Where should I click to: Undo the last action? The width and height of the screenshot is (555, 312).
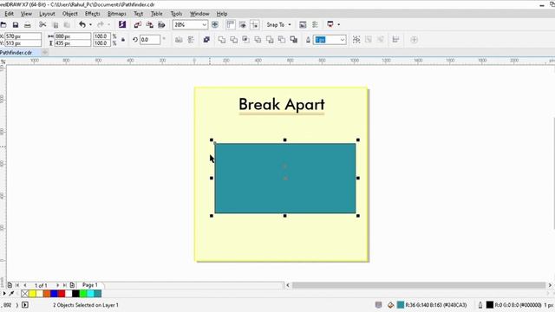click(x=82, y=24)
